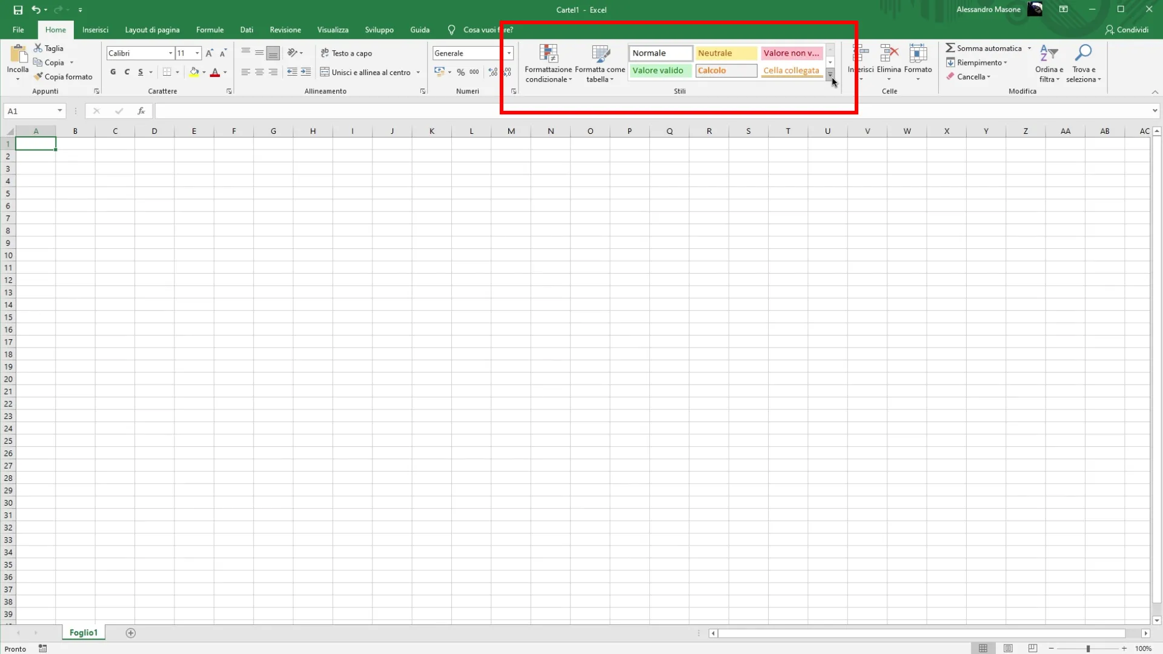
Task: Click the Condividi share button
Action: coord(1127,30)
